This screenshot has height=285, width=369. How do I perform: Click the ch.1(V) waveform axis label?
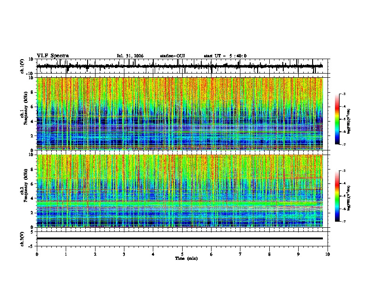coord(22,66)
